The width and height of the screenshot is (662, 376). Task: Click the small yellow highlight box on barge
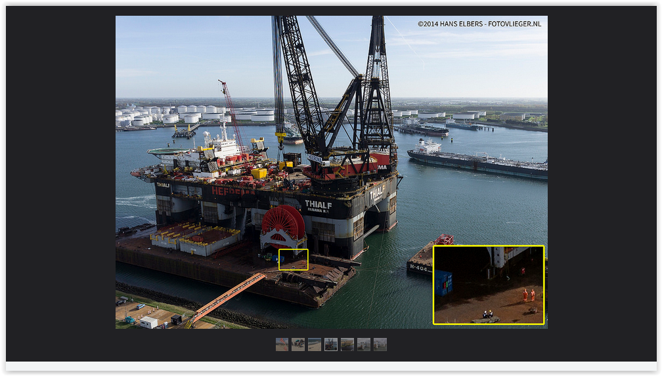coord(294,259)
